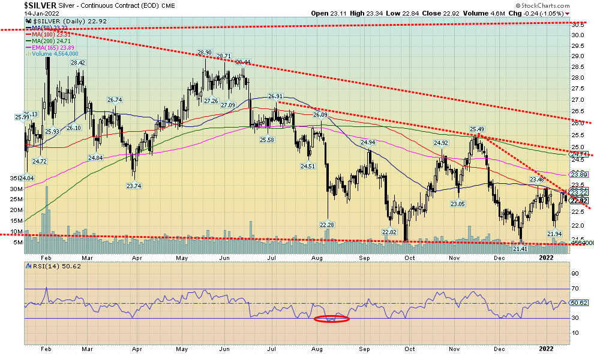Click the red MA(100) legend line marker
This screenshot has width=594, height=354.
[27, 35]
